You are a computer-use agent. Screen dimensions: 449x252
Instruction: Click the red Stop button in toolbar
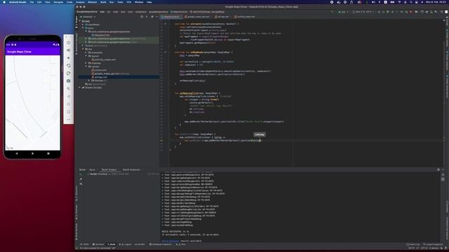click(411, 12)
